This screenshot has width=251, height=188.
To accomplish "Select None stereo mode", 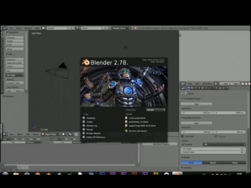I will pos(191,163).
